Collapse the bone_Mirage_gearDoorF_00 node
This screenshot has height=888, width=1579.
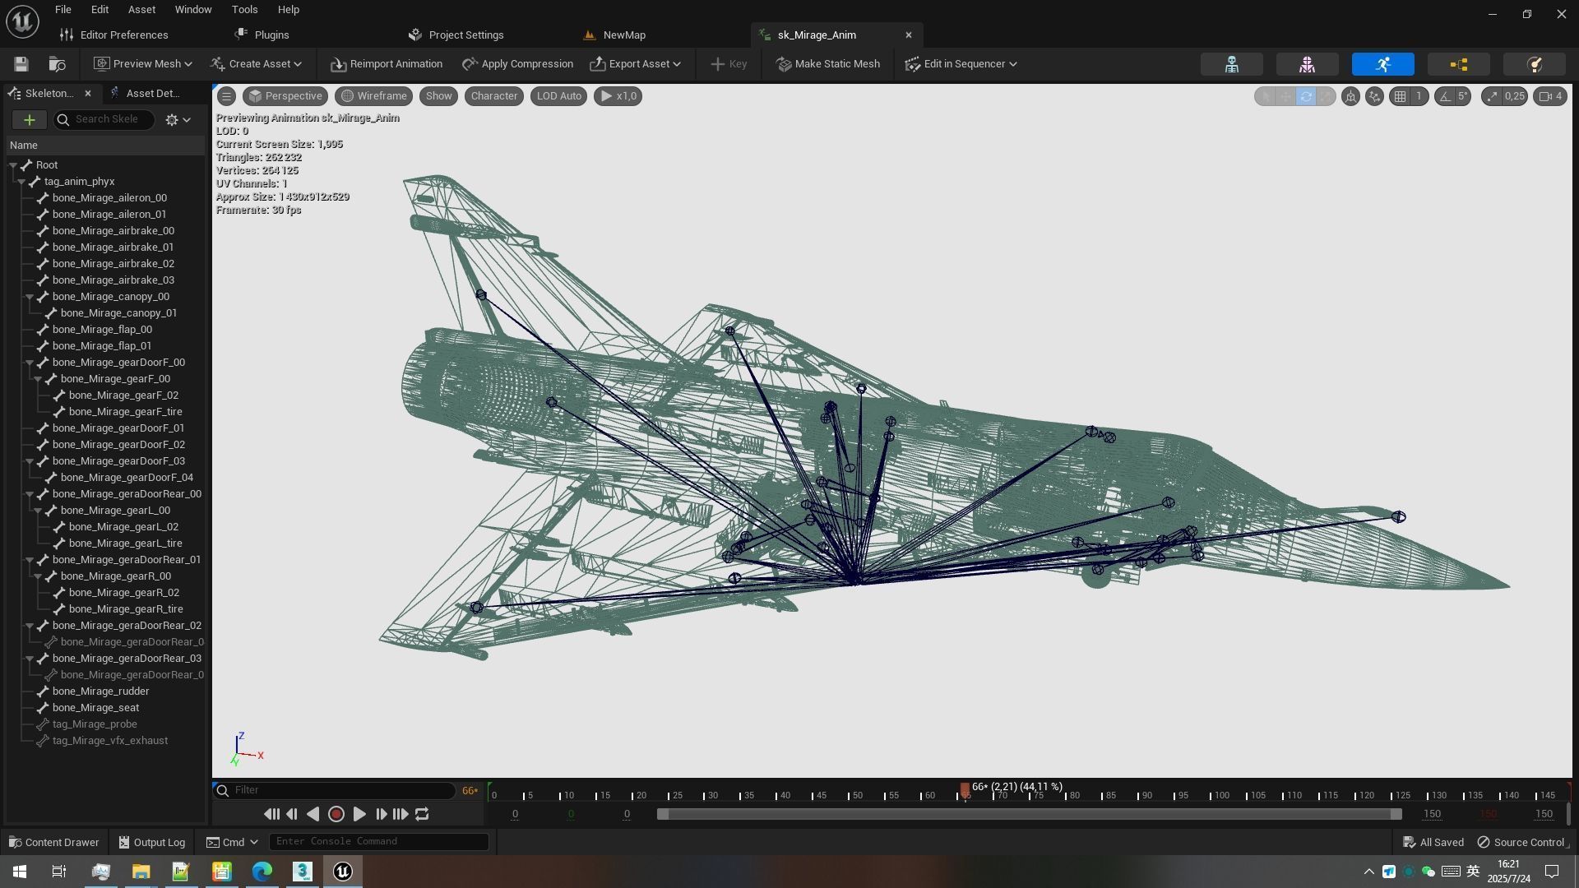coord(30,363)
